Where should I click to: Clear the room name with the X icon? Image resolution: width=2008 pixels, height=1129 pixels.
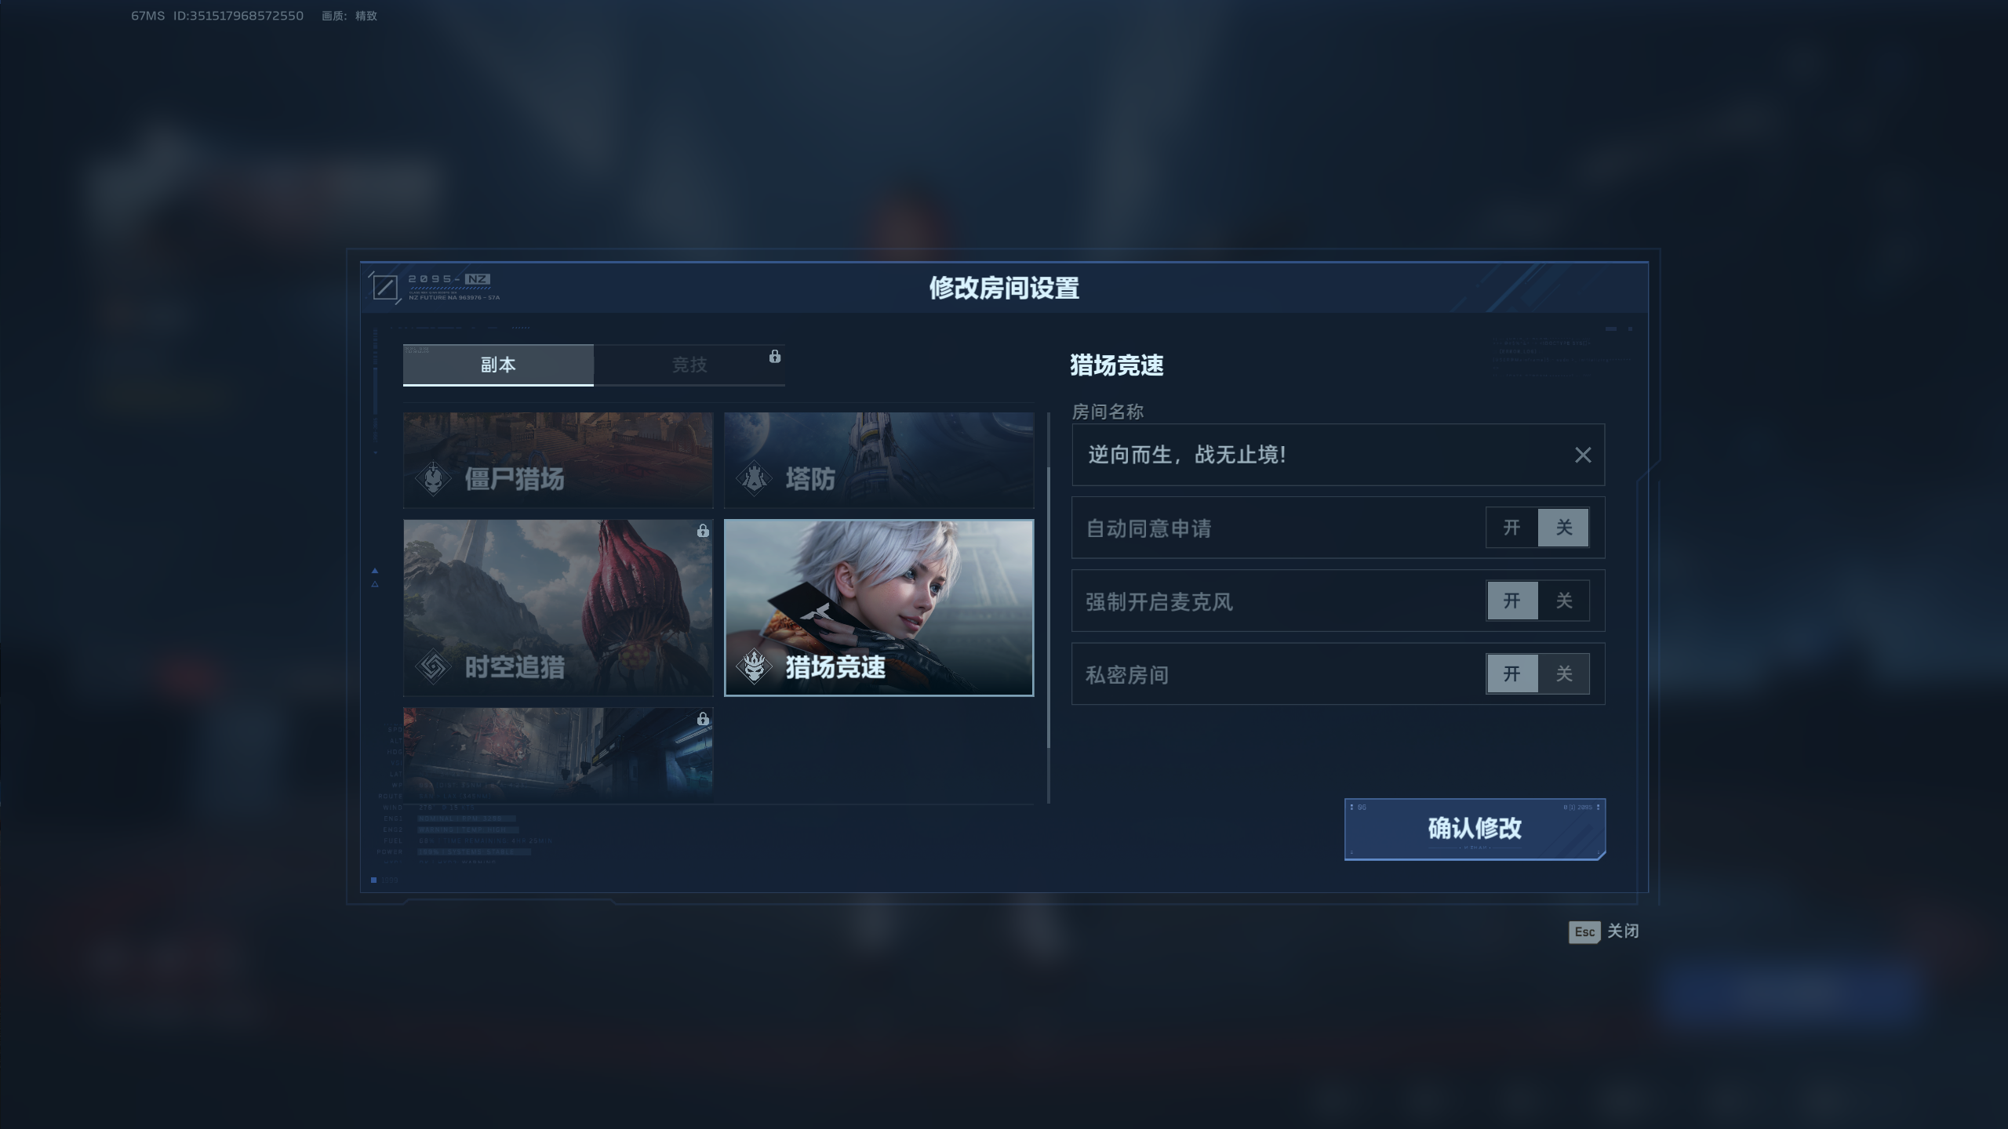(x=1583, y=455)
